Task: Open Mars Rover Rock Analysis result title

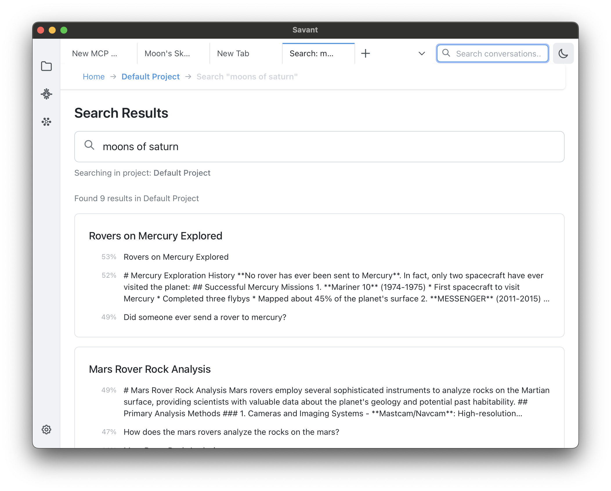Action: (150, 369)
